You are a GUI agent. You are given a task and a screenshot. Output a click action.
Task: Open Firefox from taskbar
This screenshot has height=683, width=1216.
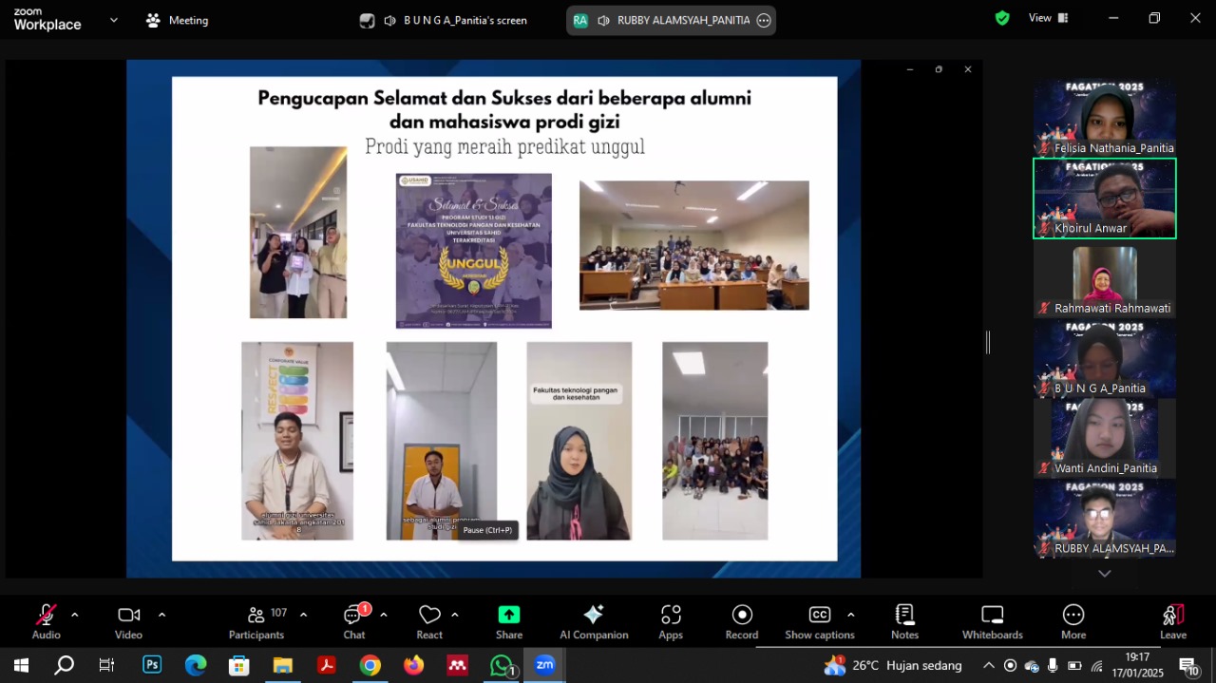coord(413,665)
